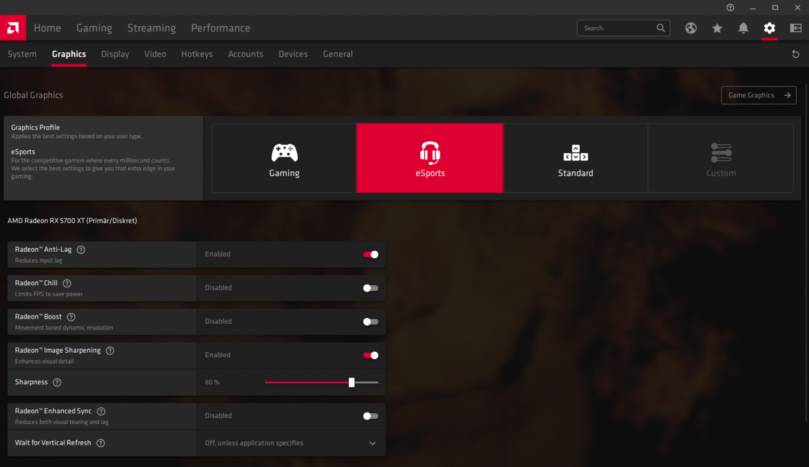Open the web browser globe icon
The width and height of the screenshot is (809, 467).
coord(691,28)
